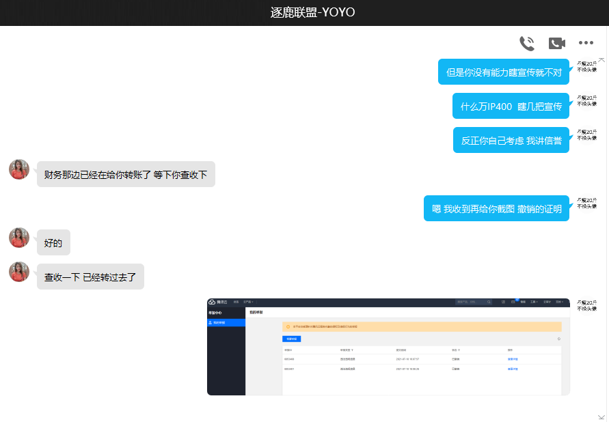Select the "嗯 我收到再给你截图 撤销的证明" bubble
This screenshot has height=422, width=609.
pos(496,208)
